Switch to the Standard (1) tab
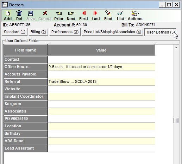This screenshot has width=182, height=164. pyautogui.click(x=15, y=32)
